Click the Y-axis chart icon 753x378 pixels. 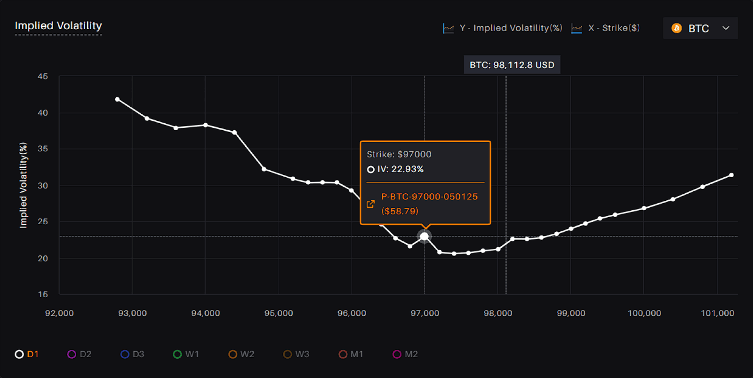click(x=448, y=29)
